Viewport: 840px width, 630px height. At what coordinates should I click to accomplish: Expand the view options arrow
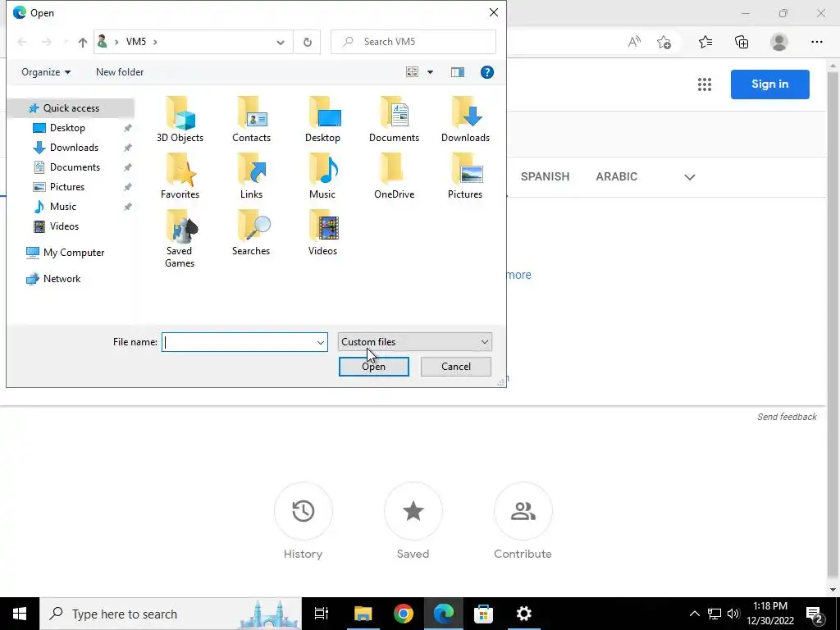tap(430, 72)
